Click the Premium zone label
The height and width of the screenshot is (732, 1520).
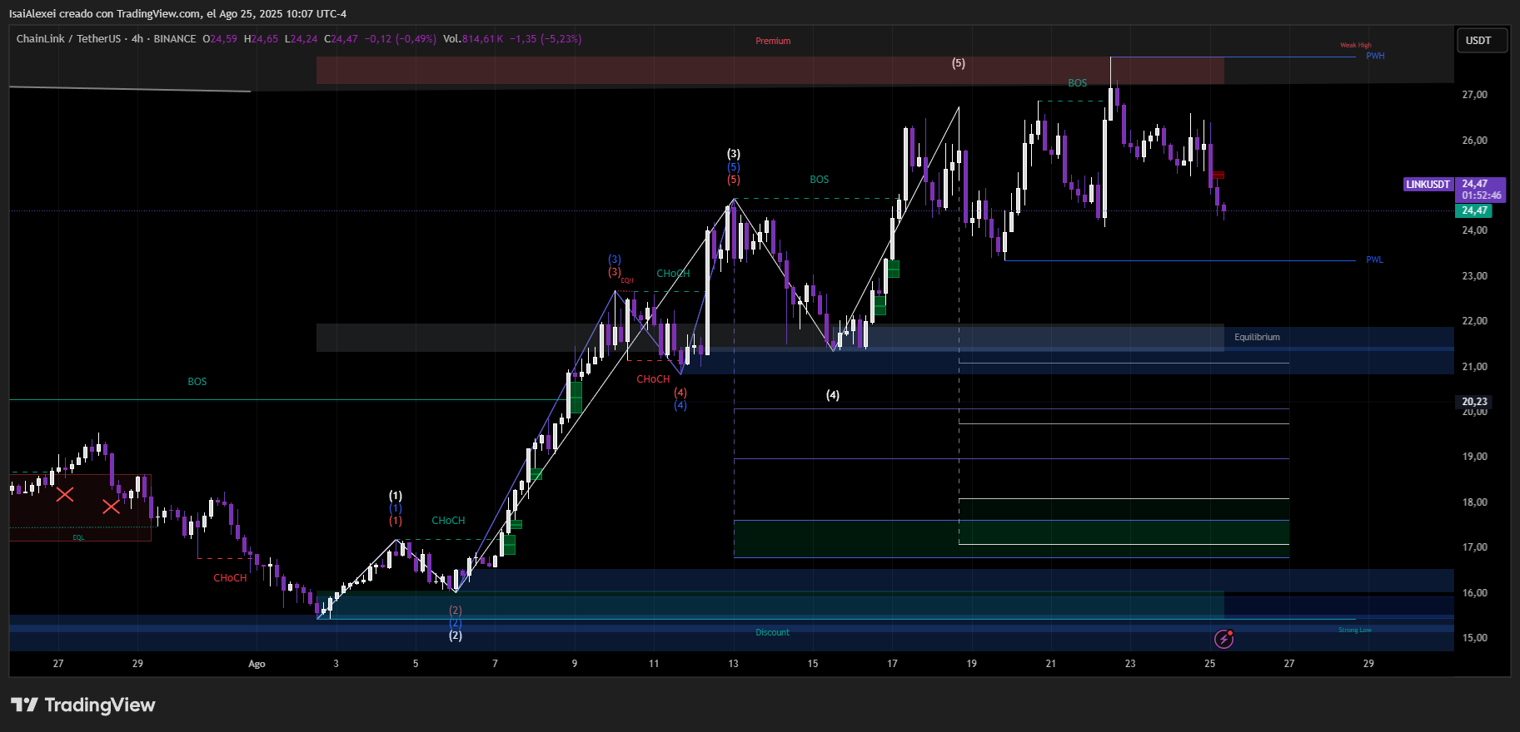click(x=773, y=42)
